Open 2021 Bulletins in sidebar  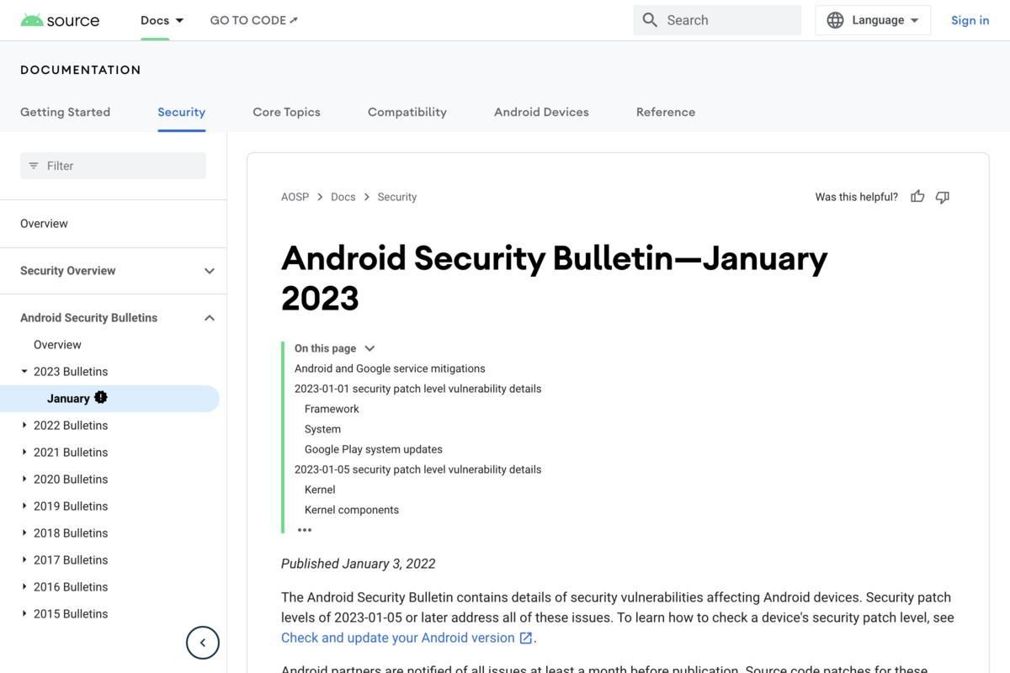(x=71, y=453)
